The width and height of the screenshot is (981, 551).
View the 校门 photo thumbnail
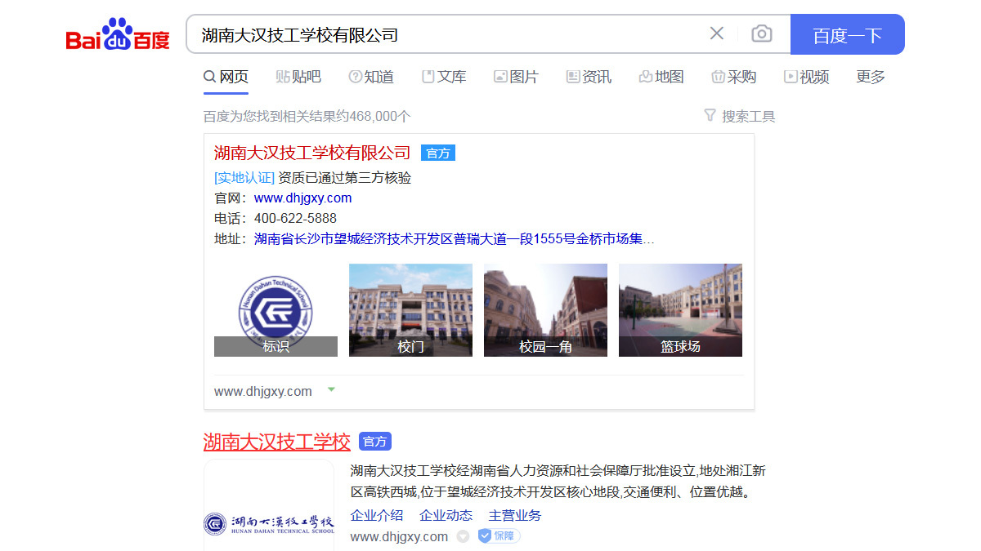(410, 310)
